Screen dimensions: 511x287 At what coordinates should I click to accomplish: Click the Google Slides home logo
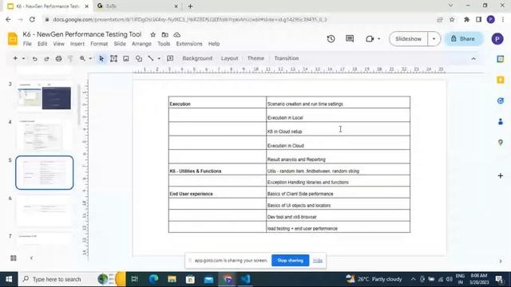click(13, 39)
